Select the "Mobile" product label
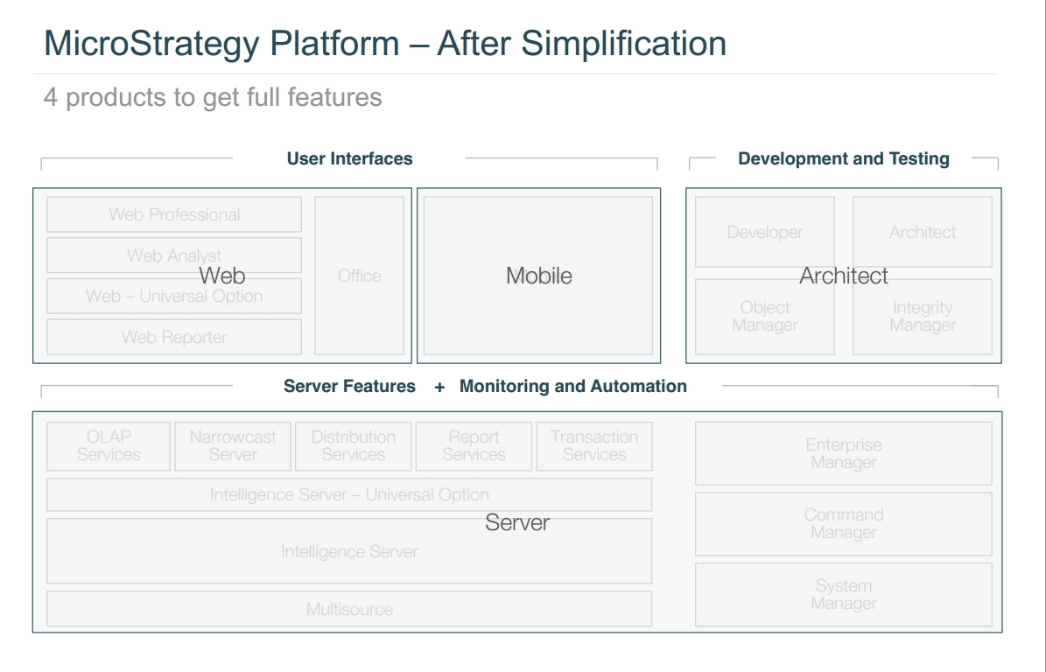Image resolution: width=1046 pixels, height=672 pixels. pyautogui.click(x=539, y=276)
